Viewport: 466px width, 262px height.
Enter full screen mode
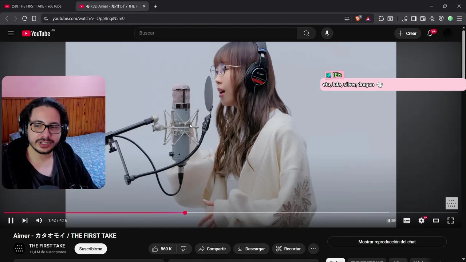tap(451, 221)
